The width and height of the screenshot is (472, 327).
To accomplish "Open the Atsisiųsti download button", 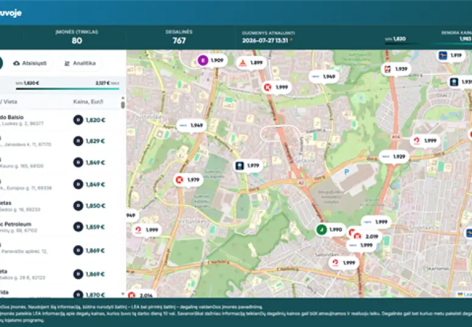I will (x=30, y=63).
